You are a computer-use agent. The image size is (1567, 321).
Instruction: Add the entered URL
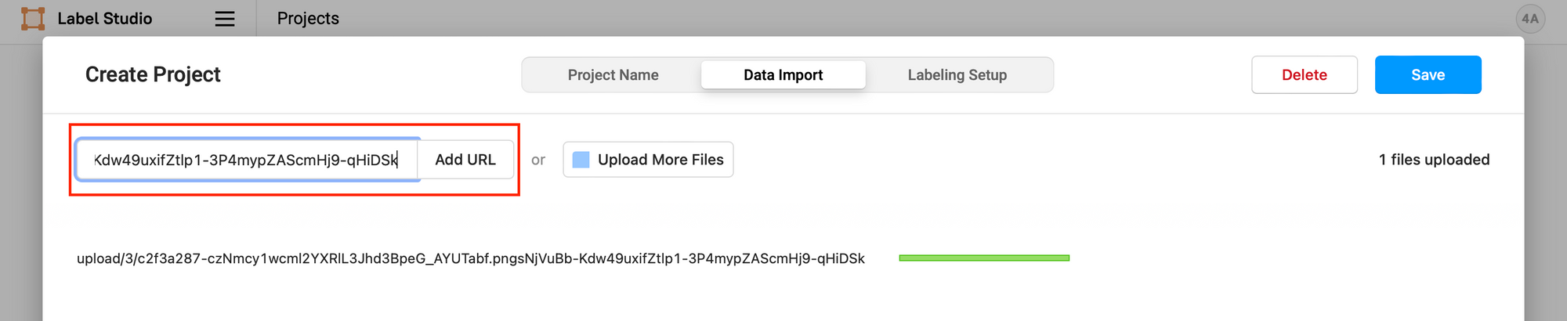465,160
